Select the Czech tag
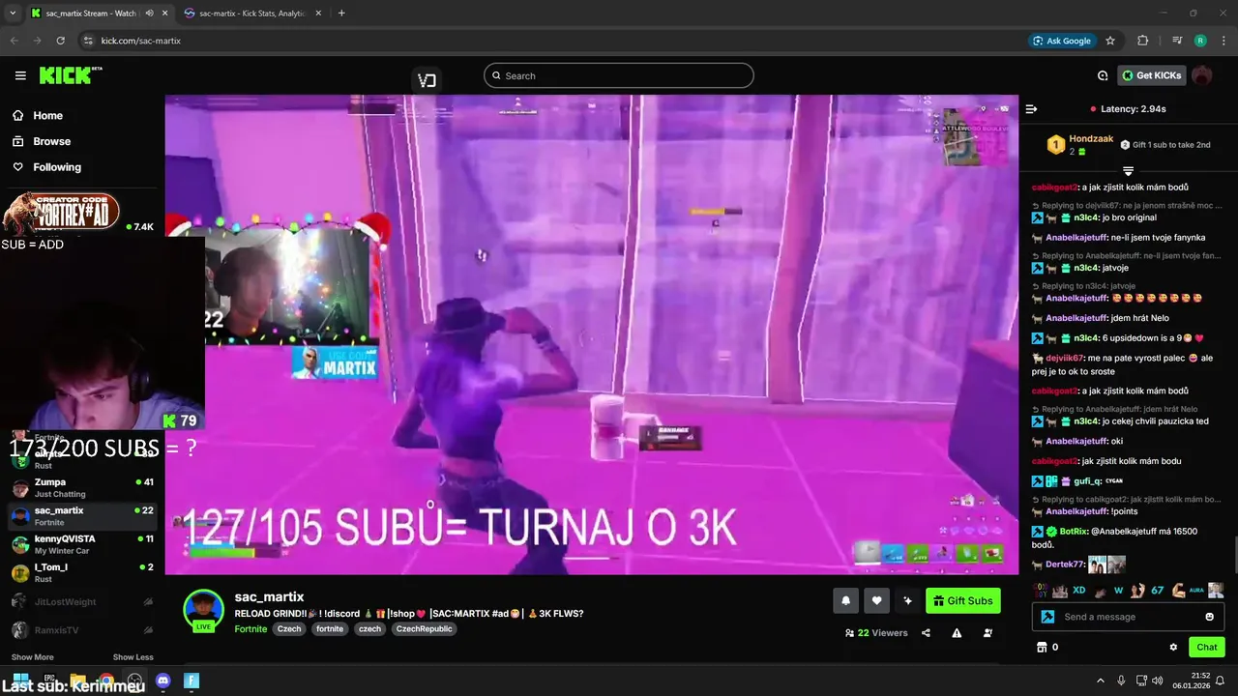This screenshot has width=1238, height=696. [289, 628]
